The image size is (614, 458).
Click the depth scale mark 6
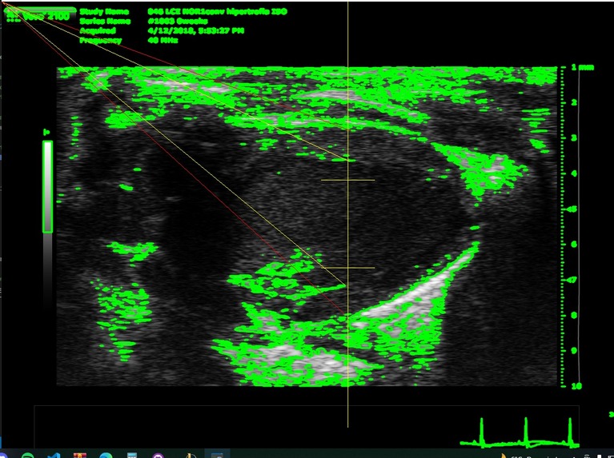(x=574, y=244)
